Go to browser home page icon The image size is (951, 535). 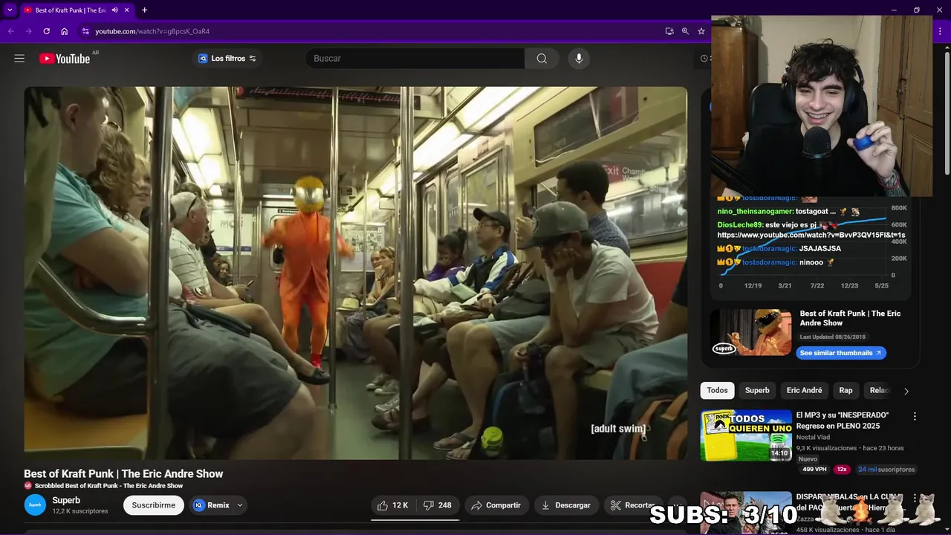[65, 31]
